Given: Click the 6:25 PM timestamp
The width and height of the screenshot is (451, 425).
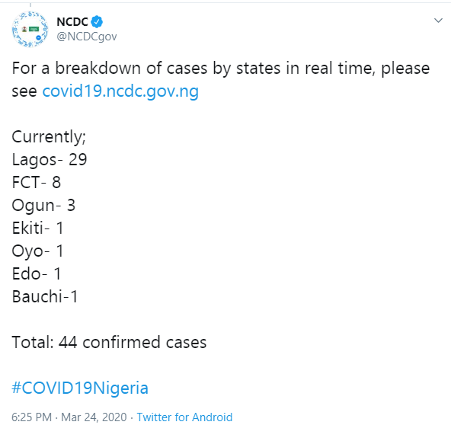Looking at the screenshot, I should pyautogui.click(x=32, y=417).
